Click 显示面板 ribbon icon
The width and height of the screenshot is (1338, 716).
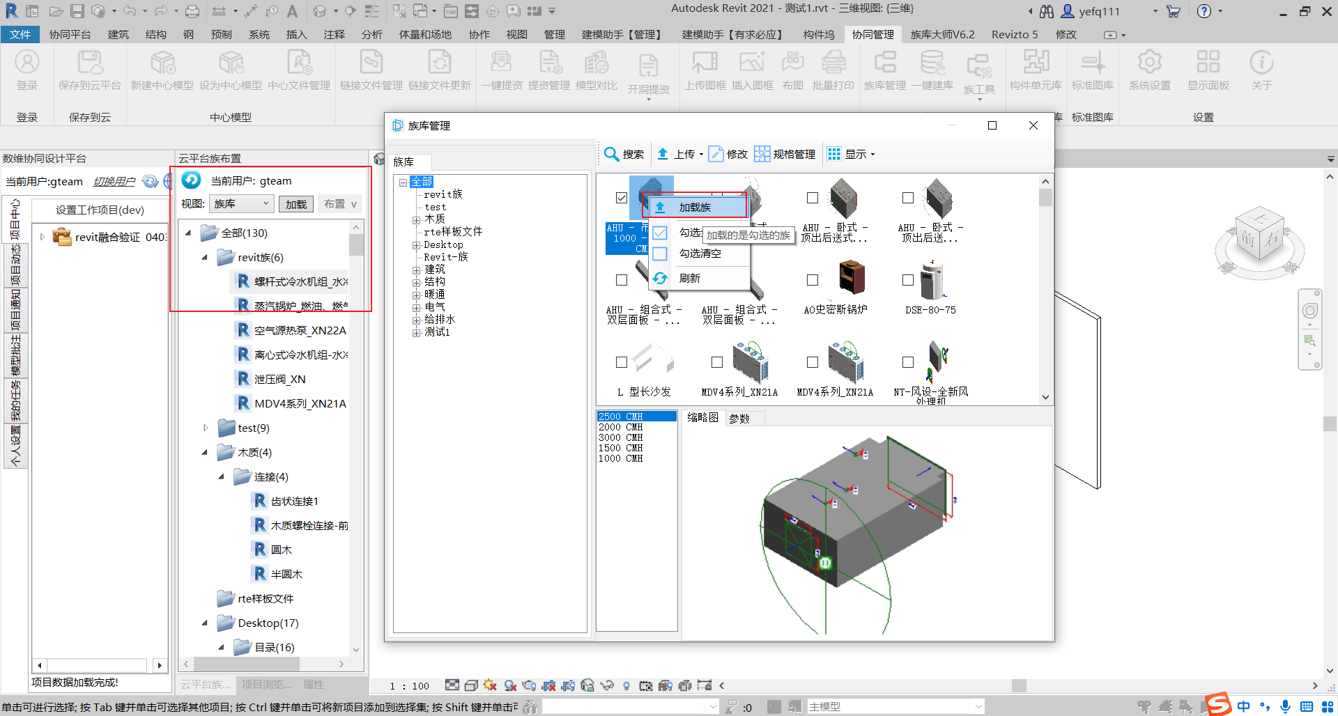[x=1208, y=63]
